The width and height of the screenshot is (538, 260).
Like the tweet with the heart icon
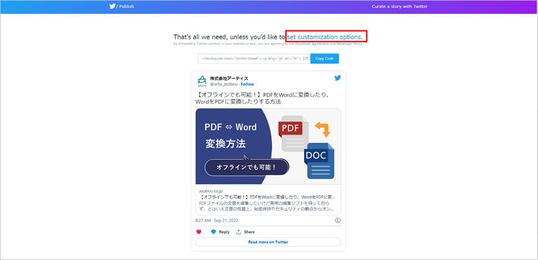(x=199, y=232)
